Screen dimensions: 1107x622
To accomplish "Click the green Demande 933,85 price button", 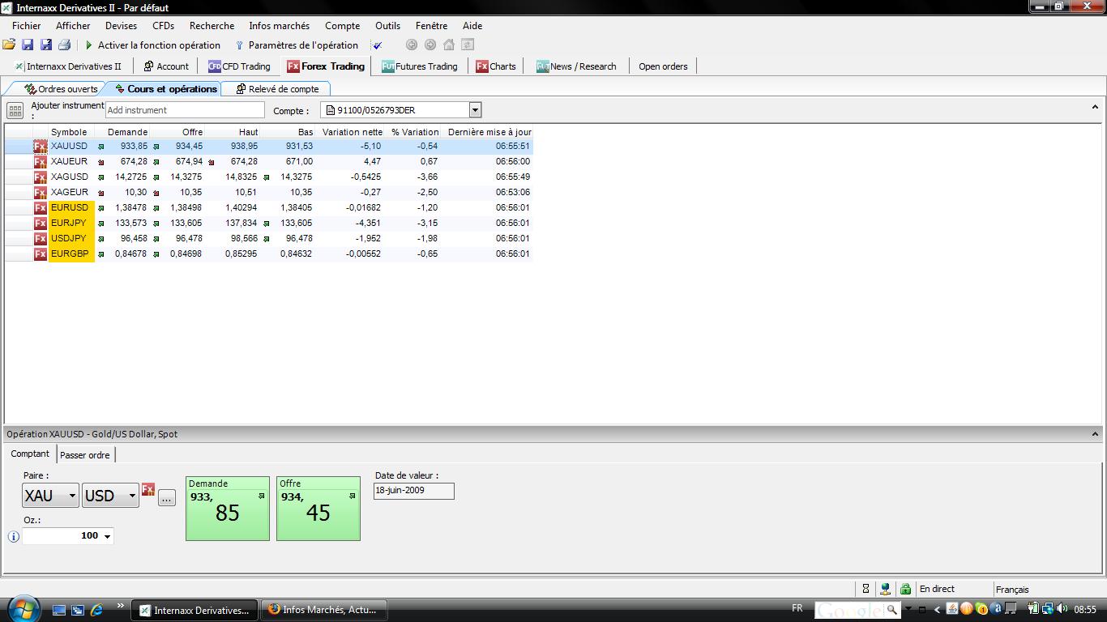I will pyautogui.click(x=228, y=509).
